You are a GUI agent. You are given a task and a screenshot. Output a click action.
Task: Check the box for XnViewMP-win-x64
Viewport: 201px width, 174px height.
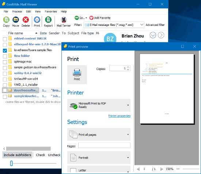[5, 79]
